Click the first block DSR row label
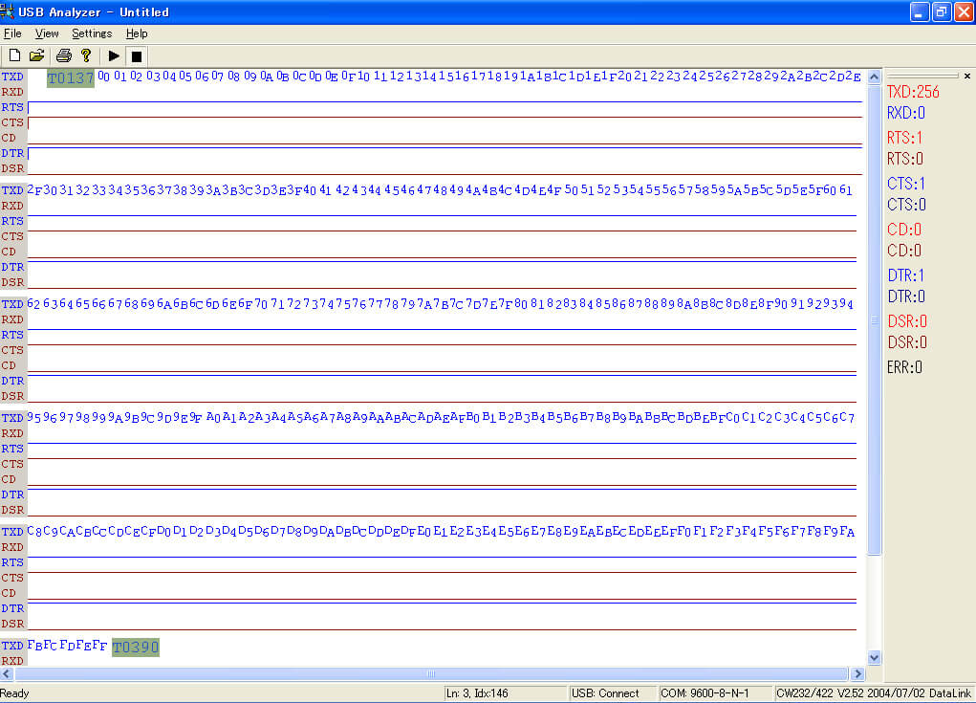 12,168
